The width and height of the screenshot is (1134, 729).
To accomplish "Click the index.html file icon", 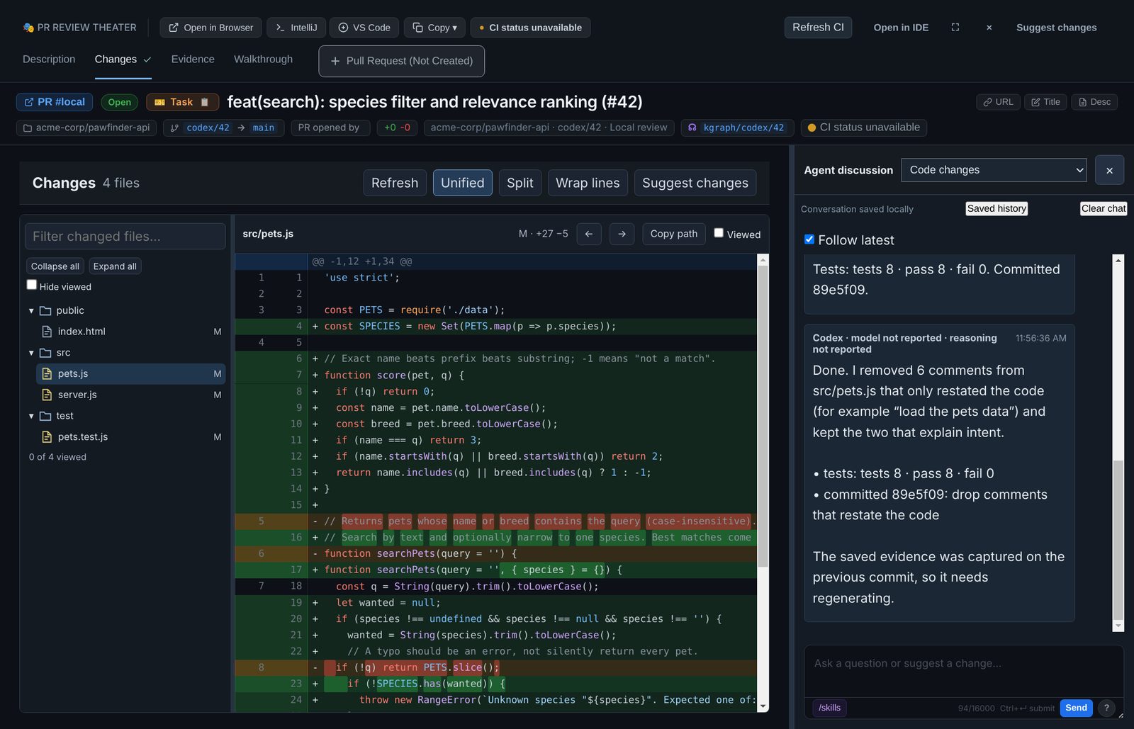I will click(47, 332).
